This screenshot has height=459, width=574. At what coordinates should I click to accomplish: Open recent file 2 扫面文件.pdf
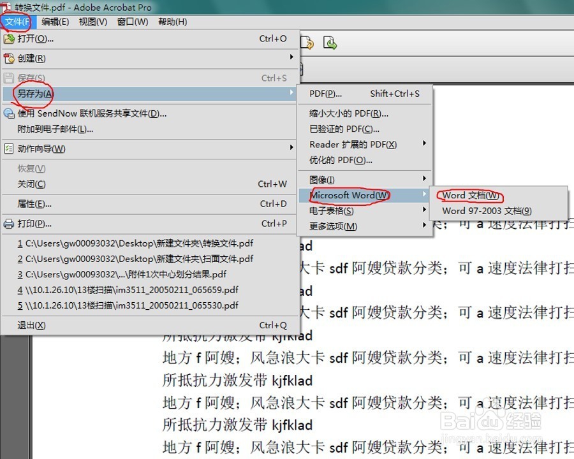(150, 259)
